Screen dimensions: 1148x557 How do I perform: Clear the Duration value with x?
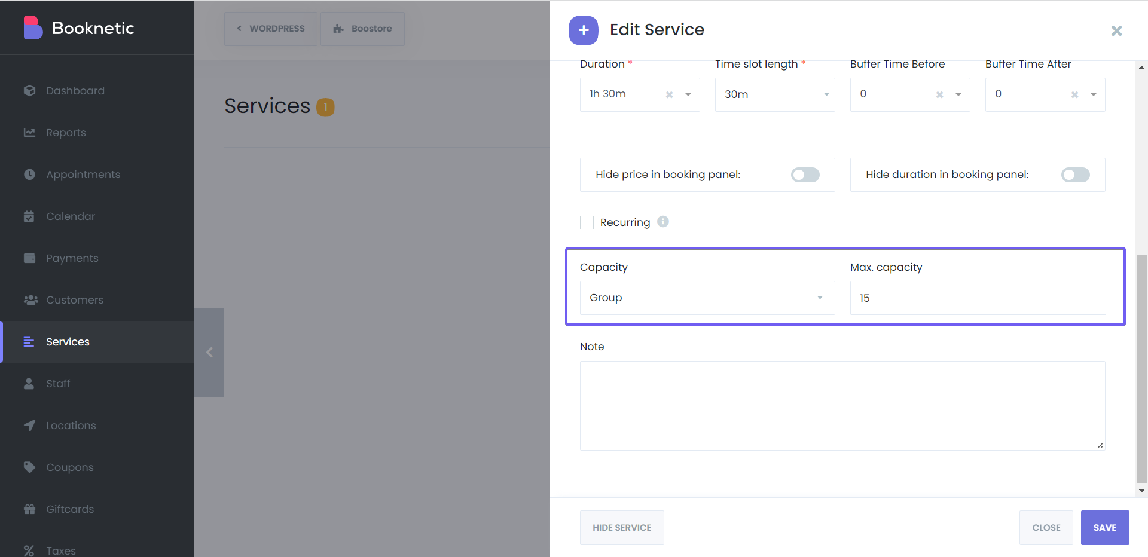coord(670,94)
